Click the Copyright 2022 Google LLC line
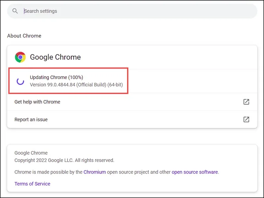 point(64,160)
